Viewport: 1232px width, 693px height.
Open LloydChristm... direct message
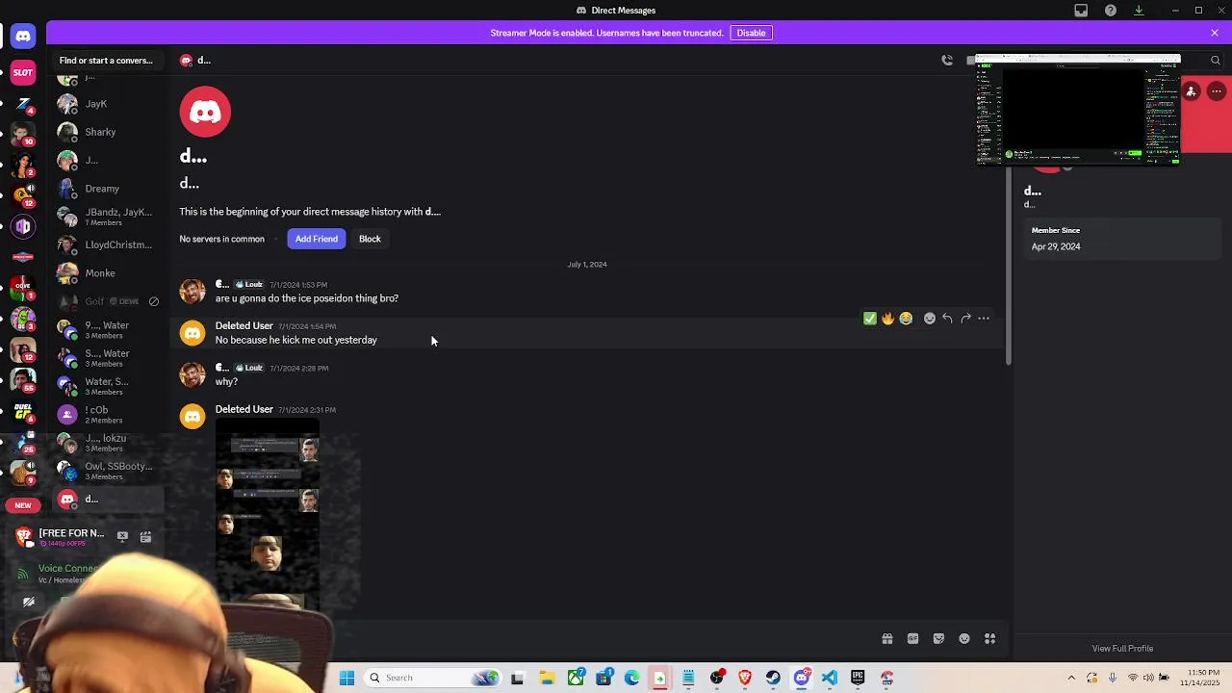click(x=108, y=245)
